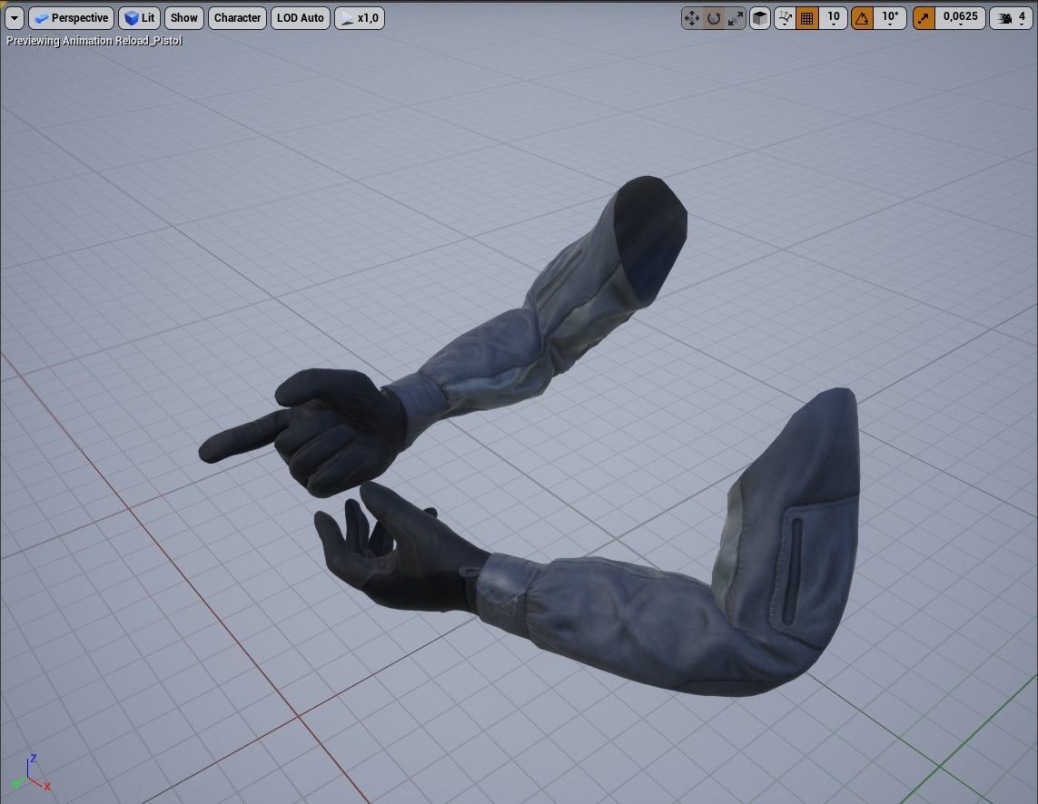Click the Previewing Animation Reload_Pistol text
Screen dimensions: 1038x804
(x=94, y=40)
